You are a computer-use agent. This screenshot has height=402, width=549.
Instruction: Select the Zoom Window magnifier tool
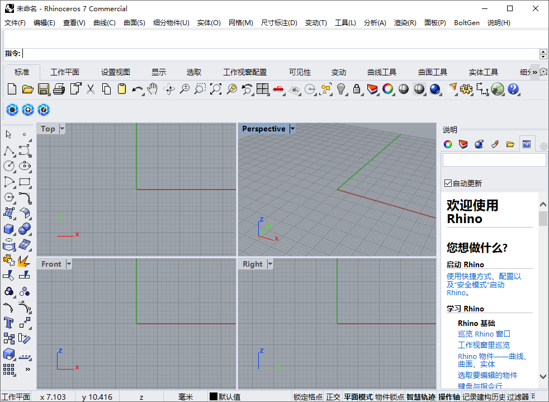coord(200,89)
